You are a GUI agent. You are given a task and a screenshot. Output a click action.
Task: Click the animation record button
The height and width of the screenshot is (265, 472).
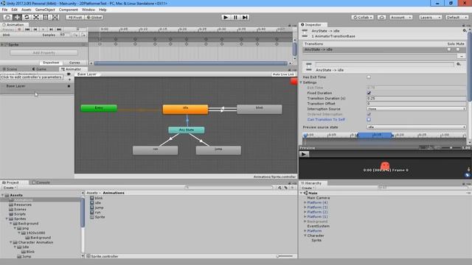click(19, 29)
